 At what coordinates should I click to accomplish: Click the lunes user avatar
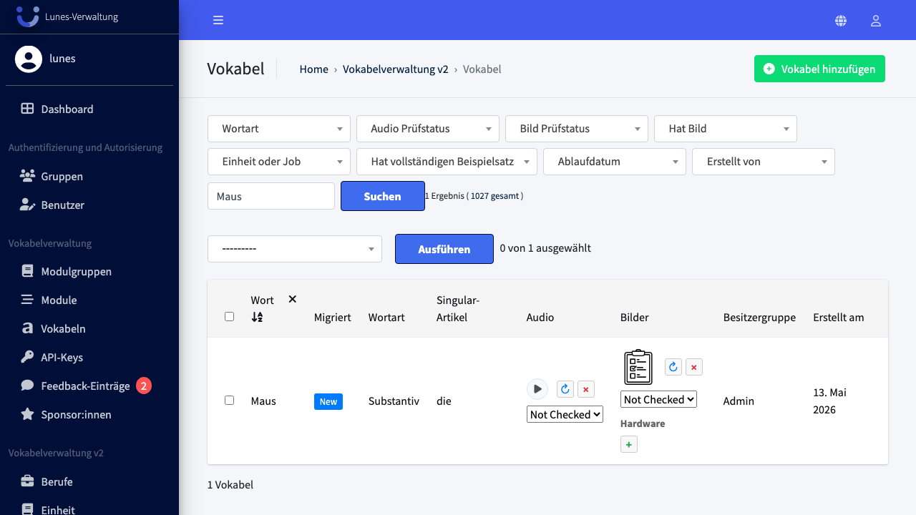(29, 59)
